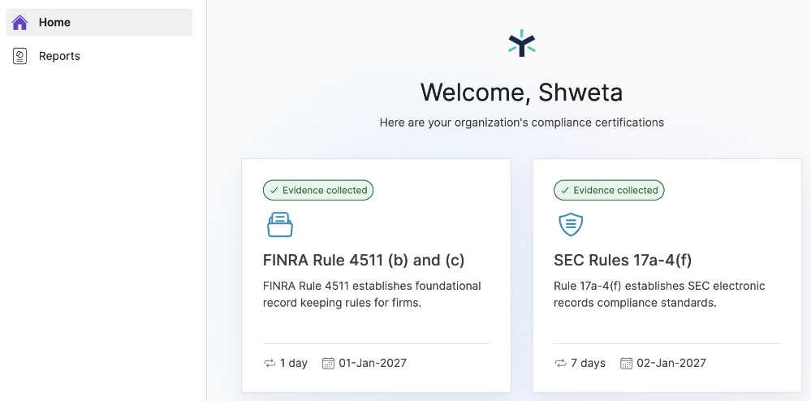Open the Home sidebar item
The width and height of the screenshot is (811, 401).
click(x=99, y=22)
